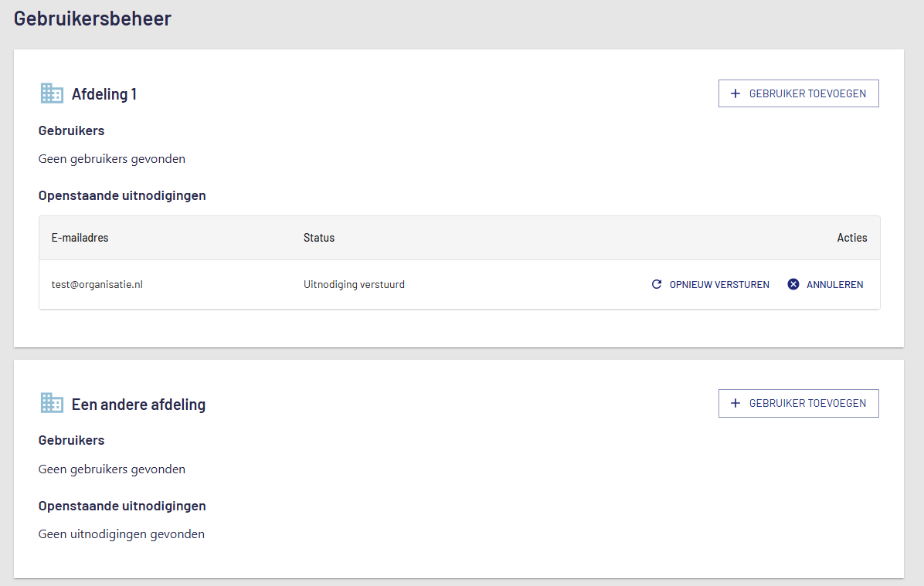Viewport: 924px width, 586px height.
Task: Click the Uitnodiging verstuurd status text
Action: (x=354, y=284)
